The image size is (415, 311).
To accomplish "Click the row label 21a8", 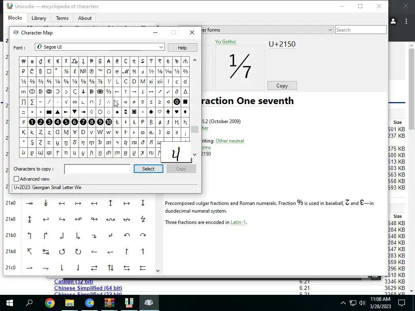I will [11, 219].
